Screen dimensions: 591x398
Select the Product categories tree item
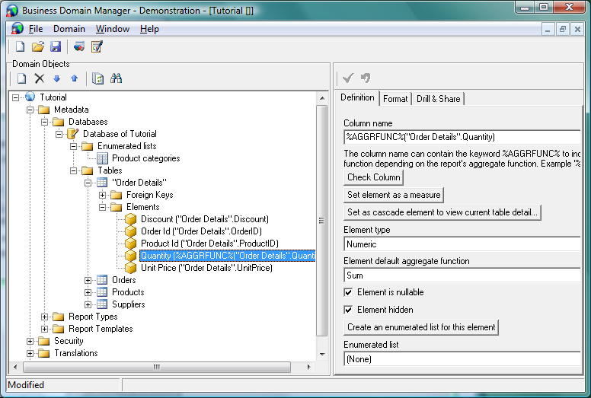(x=145, y=158)
